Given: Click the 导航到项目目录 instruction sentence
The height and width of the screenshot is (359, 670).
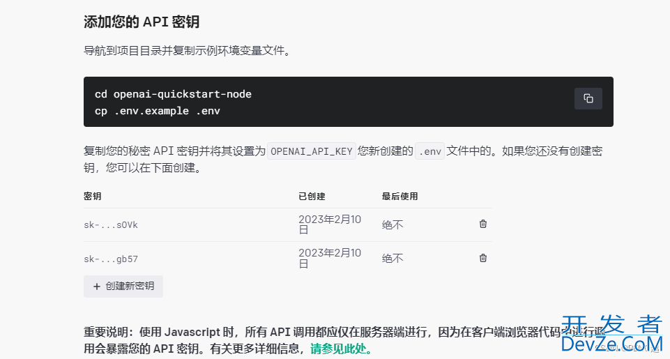Looking at the screenshot, I should tap(187, 50).
